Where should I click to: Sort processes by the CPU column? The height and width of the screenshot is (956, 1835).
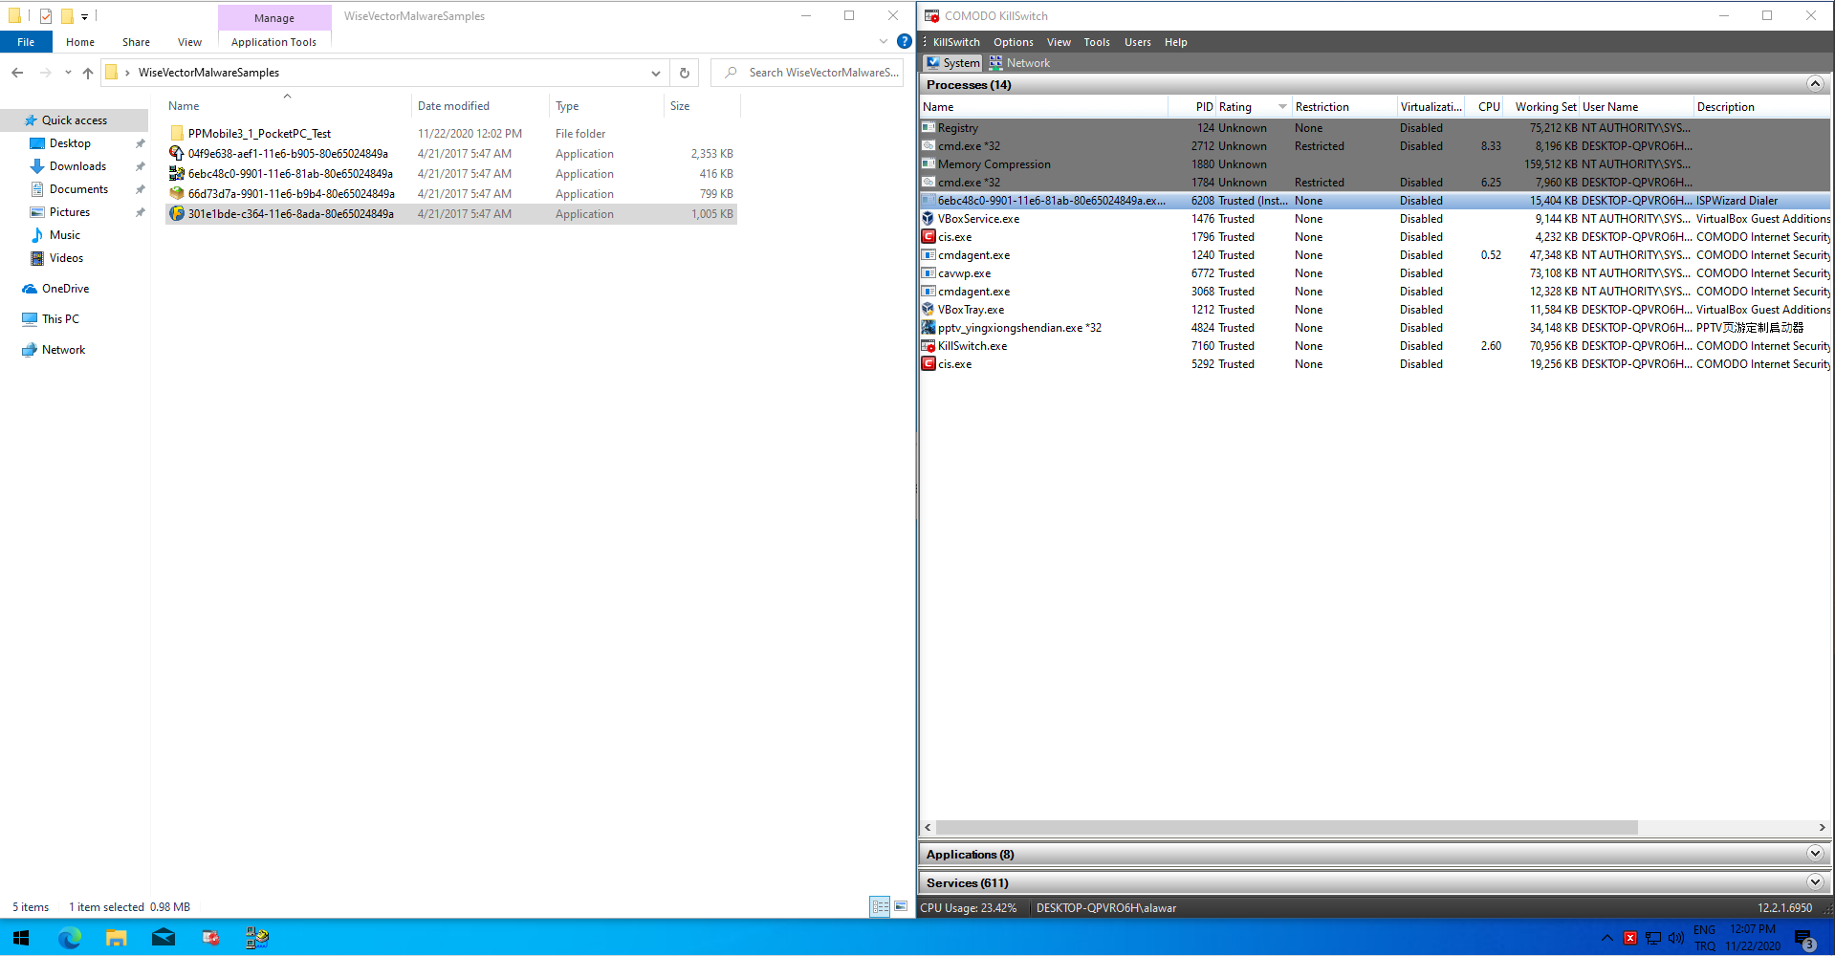point(1484,107)
